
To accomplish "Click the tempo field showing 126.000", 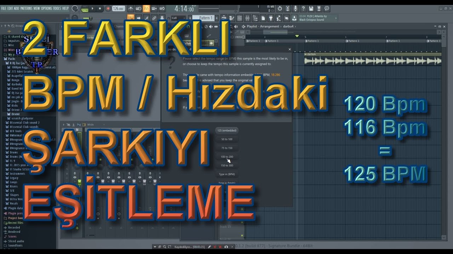I will 119,8.
